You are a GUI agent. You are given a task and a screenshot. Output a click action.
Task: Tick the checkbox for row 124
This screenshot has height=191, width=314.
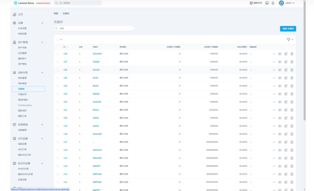58,86
